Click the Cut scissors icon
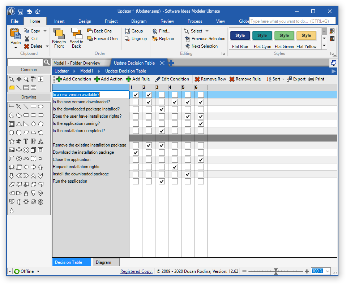Screen dimensions: 346x284 27,39
